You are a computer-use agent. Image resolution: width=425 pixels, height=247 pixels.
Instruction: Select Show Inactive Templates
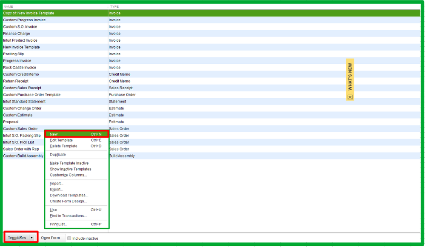coord(77,169)
